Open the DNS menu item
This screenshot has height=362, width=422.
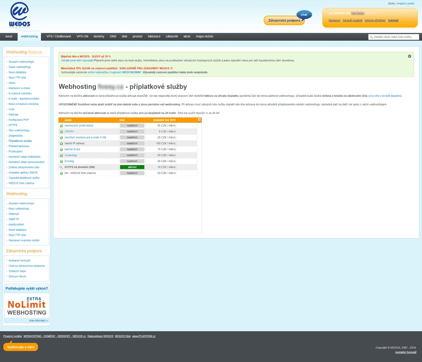113,36
